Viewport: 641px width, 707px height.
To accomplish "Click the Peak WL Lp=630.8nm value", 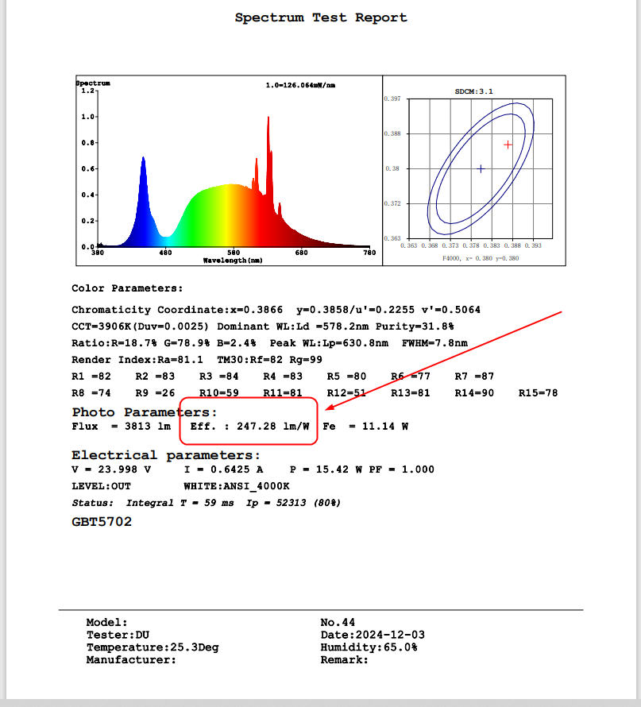I will (x=329, y=343).
